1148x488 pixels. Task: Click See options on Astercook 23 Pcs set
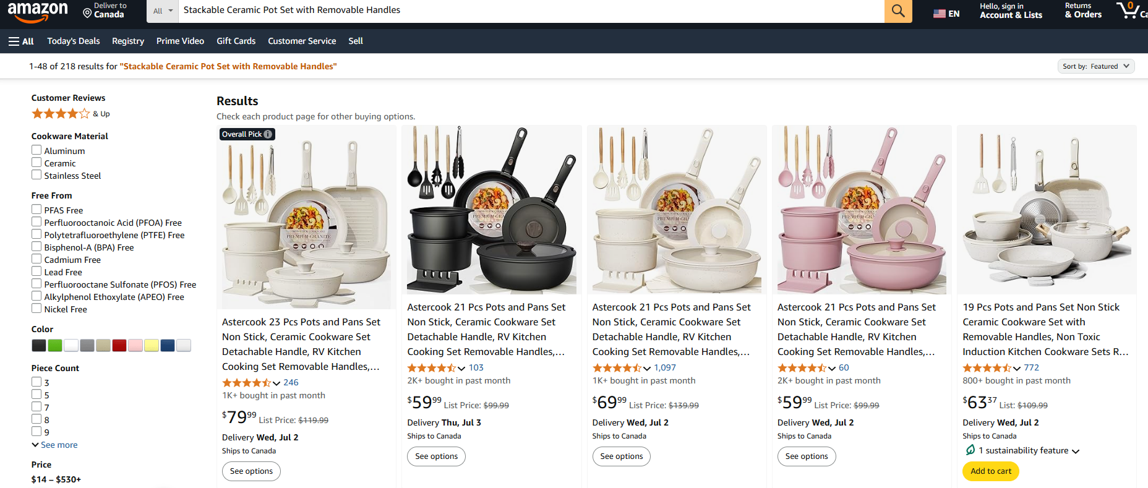(251, 471)
